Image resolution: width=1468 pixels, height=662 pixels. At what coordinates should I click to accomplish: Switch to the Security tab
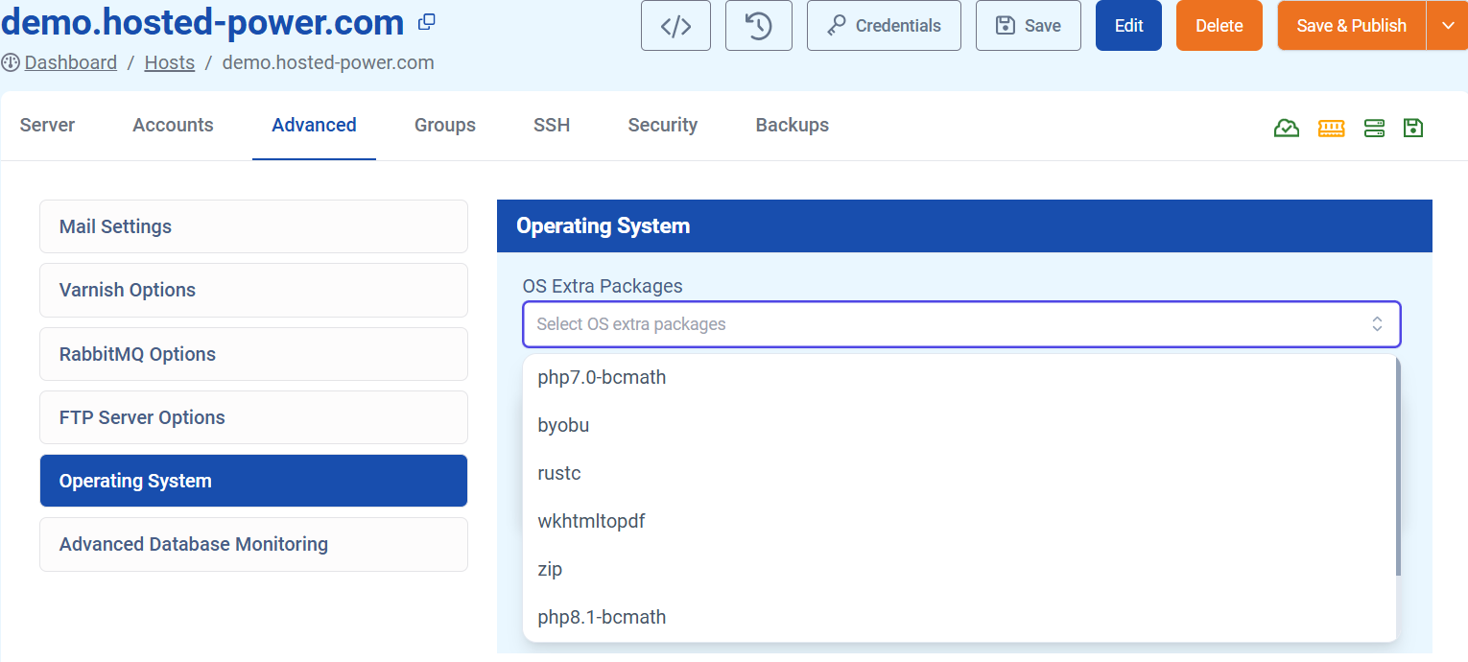point(662,125)
